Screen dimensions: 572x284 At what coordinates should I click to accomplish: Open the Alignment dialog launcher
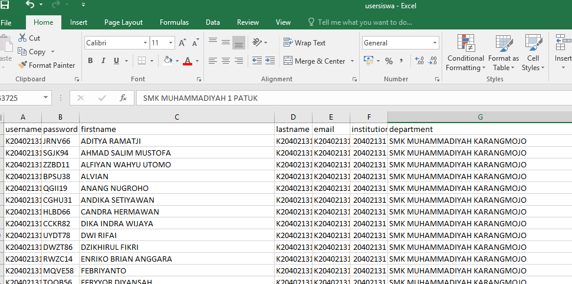(x=354, y=79)
